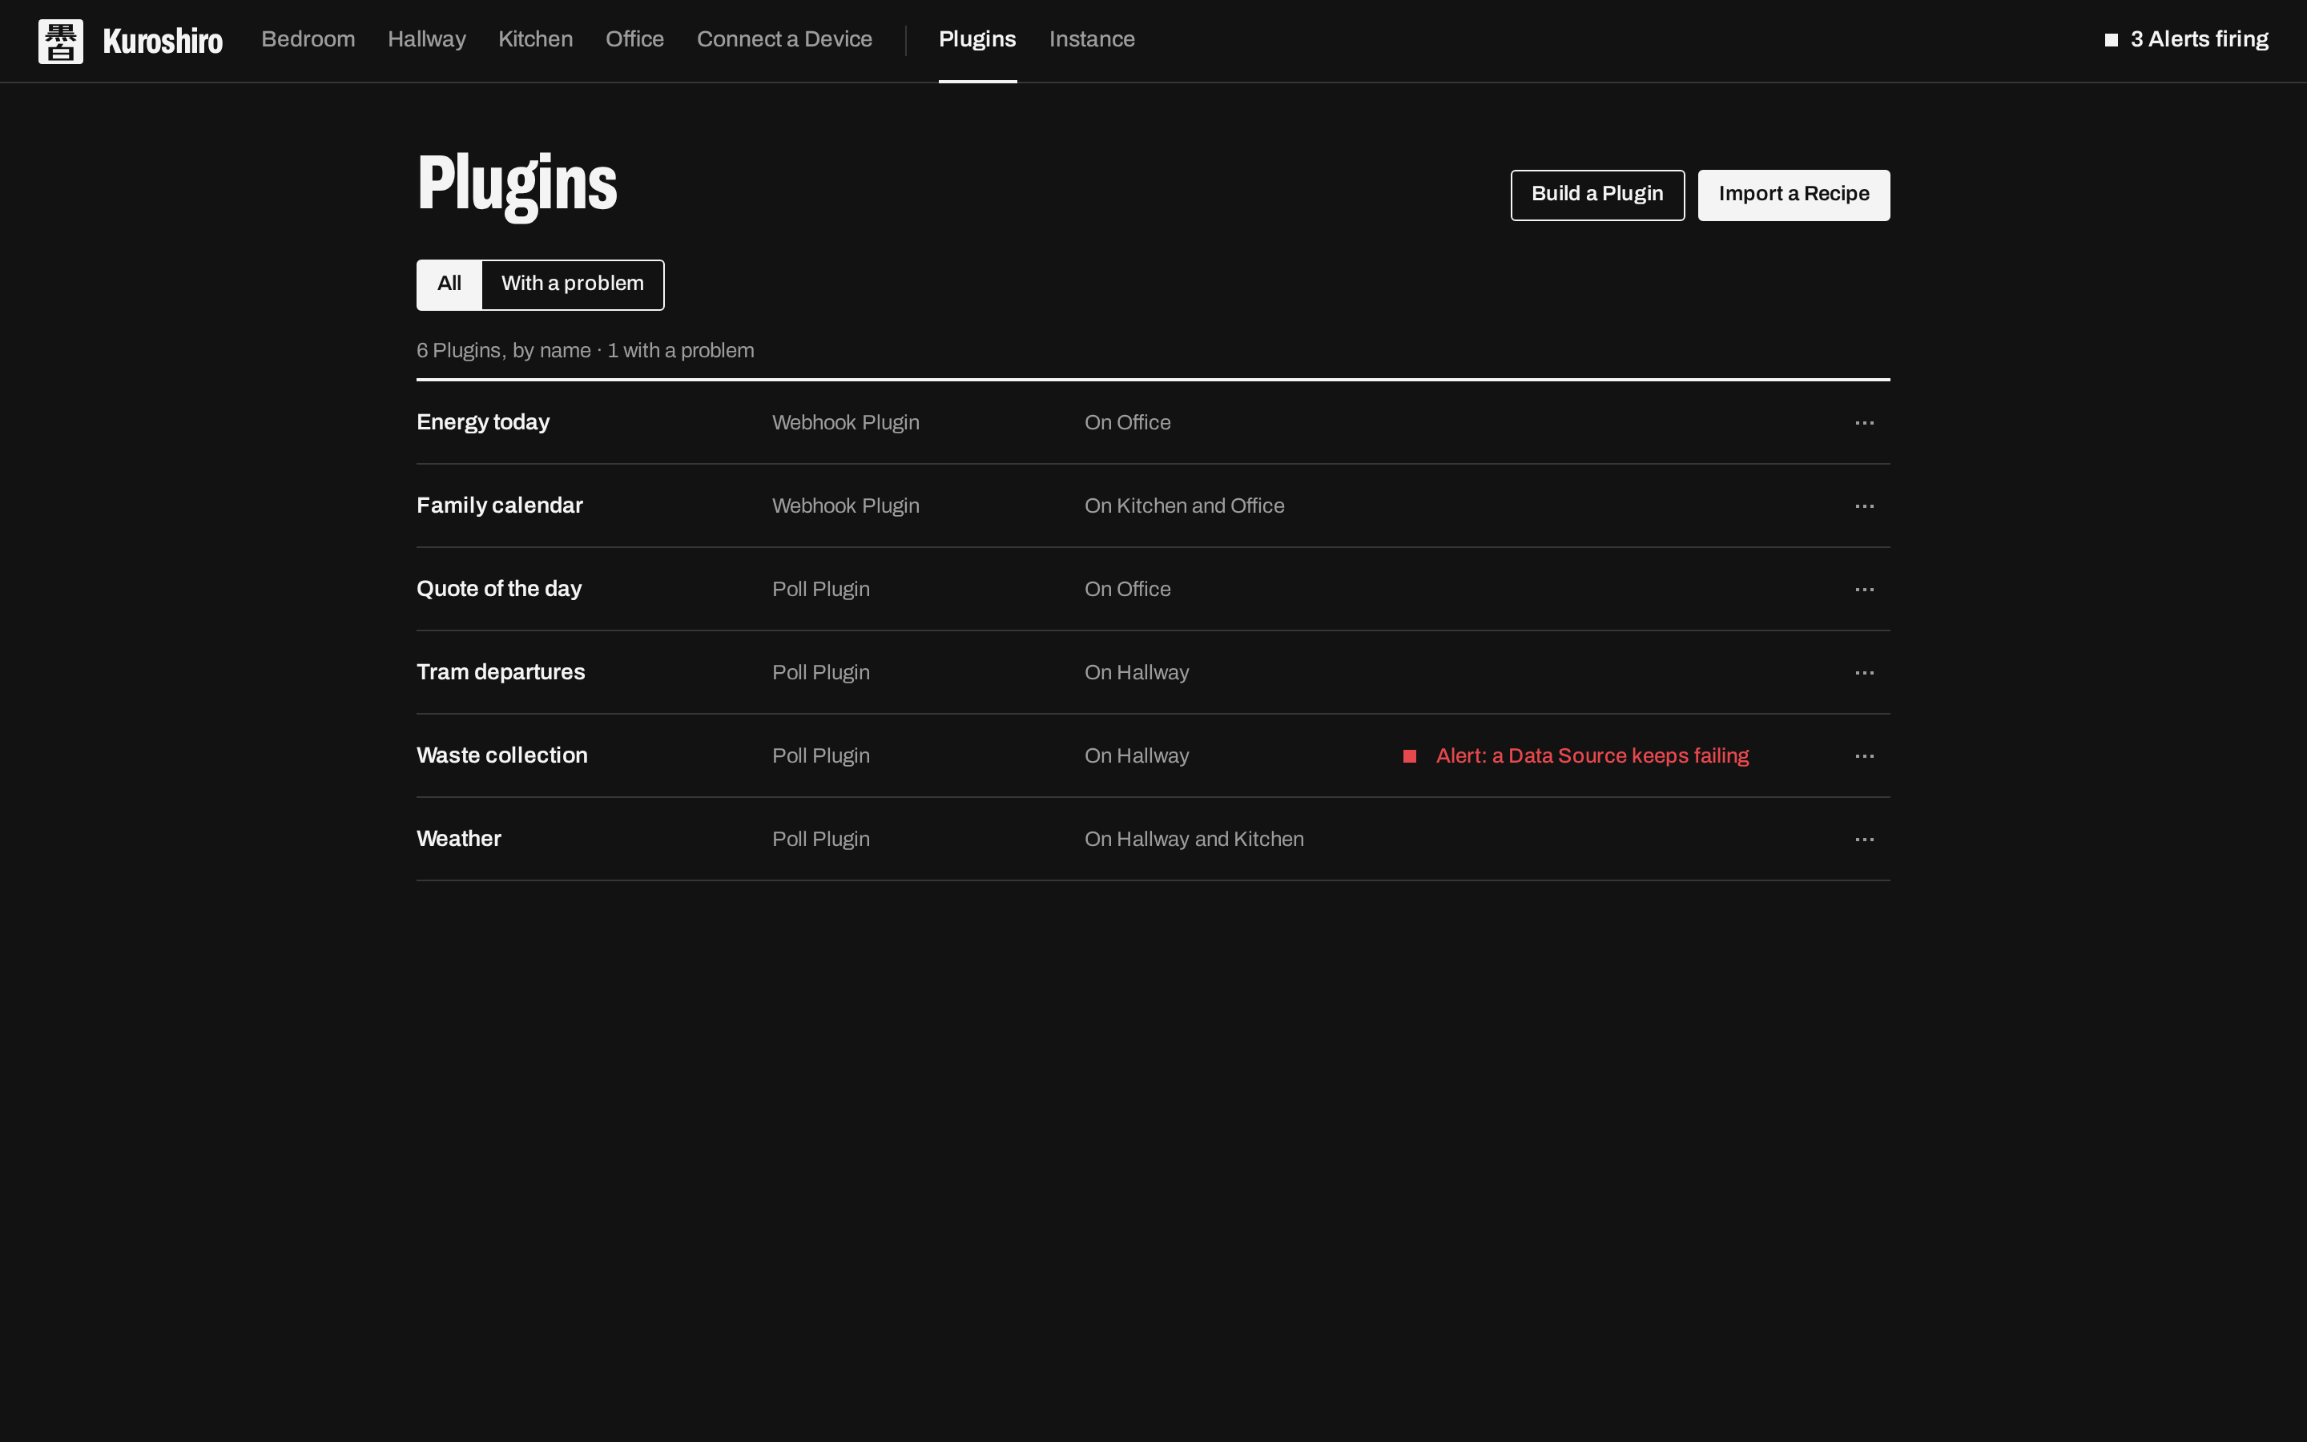Image resolution: width=2307 pixels, height=1442 pixels.
Task: Open the Quote of the day plugin
Action: [x=498, y=589]
